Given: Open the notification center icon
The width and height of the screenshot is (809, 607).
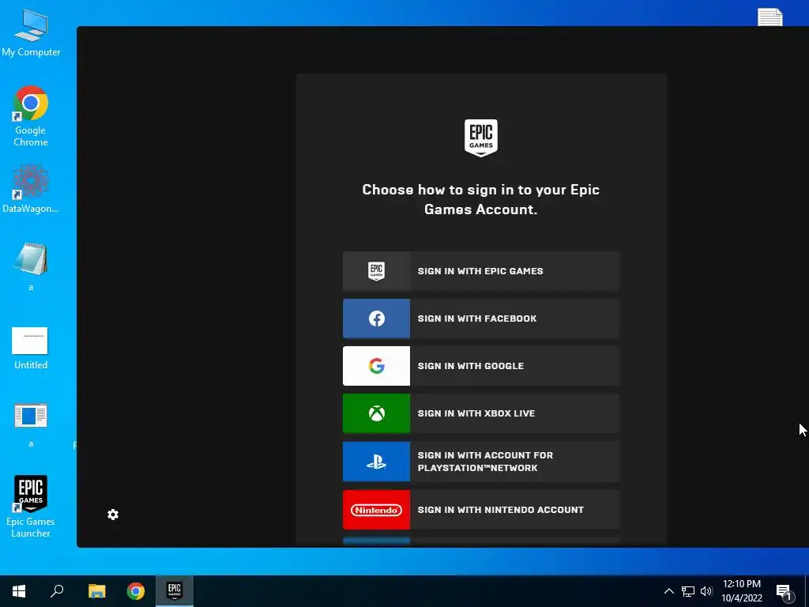Looking at the screenshot, I should pos(785,592).
